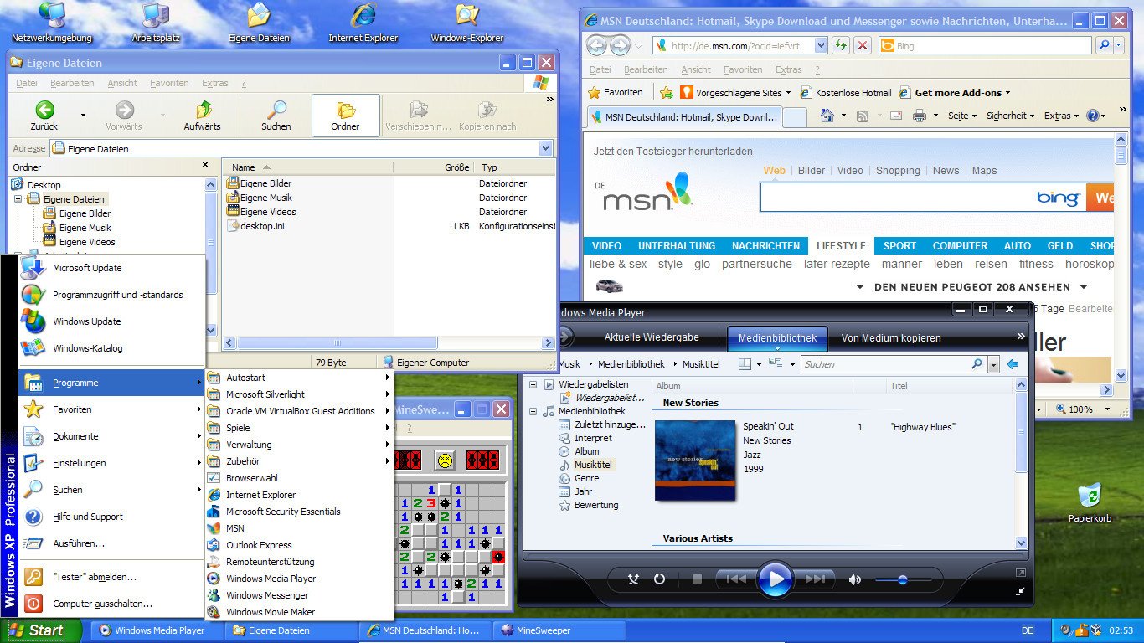Viewport: 1144px width, 643px height.
Task: Click the Bing search magnifier button in IE
Action: tap(1104, 45)
